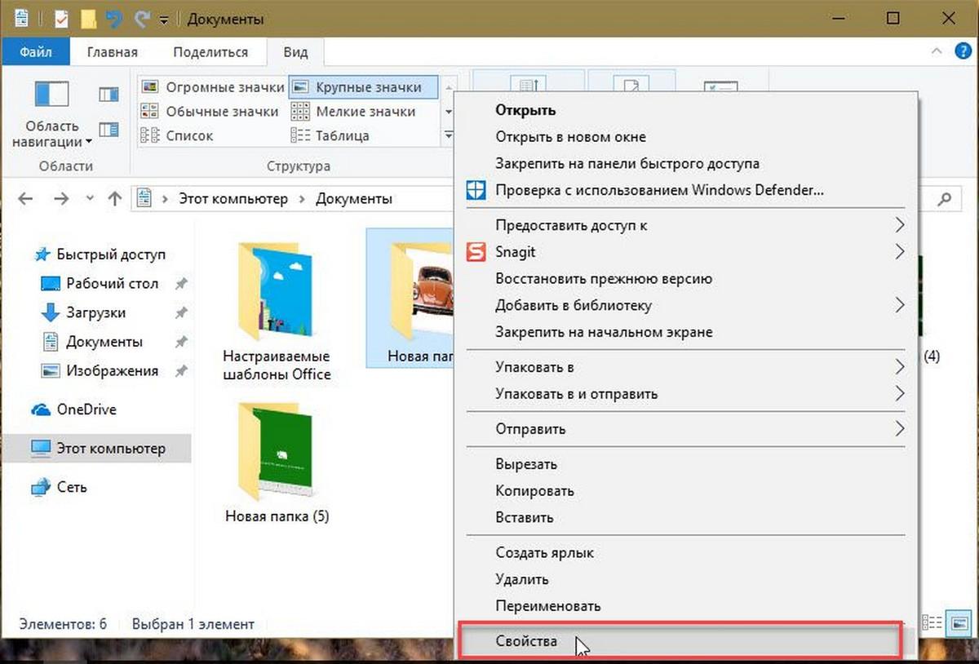Open the recent locations dropdown arrow
Viewport: 979px width, 664px height.
90,198
